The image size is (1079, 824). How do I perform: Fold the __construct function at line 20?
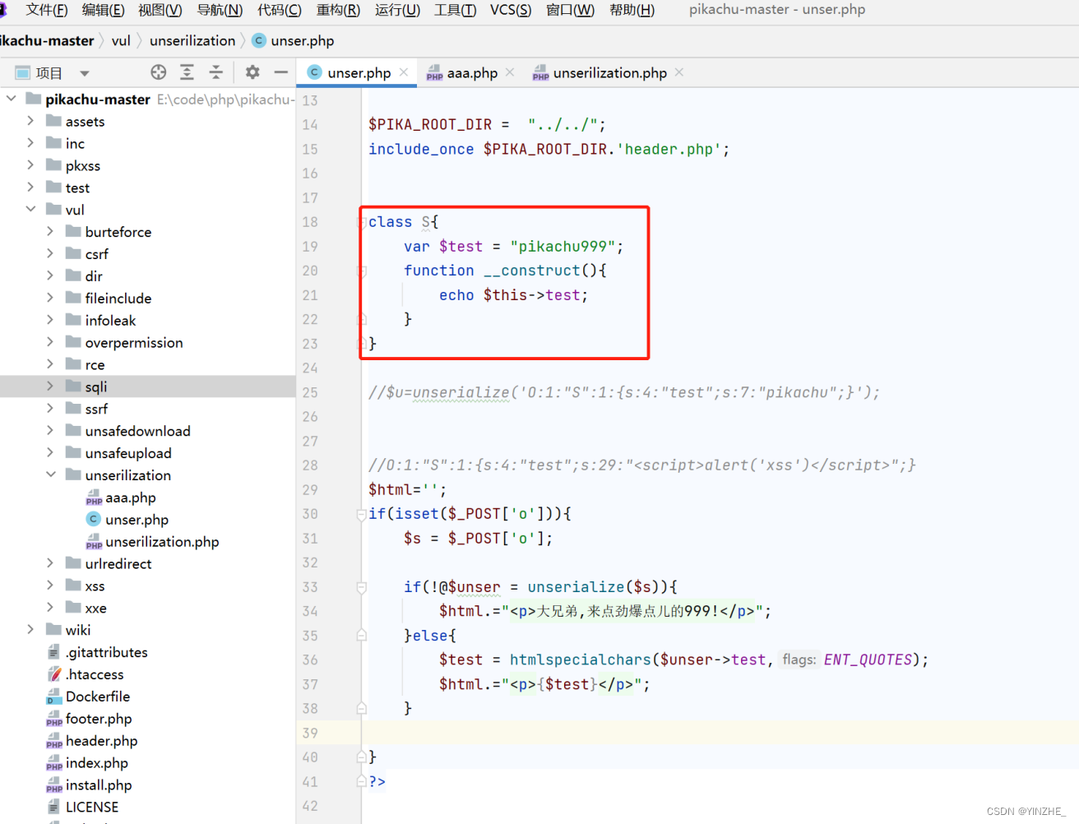362,271
